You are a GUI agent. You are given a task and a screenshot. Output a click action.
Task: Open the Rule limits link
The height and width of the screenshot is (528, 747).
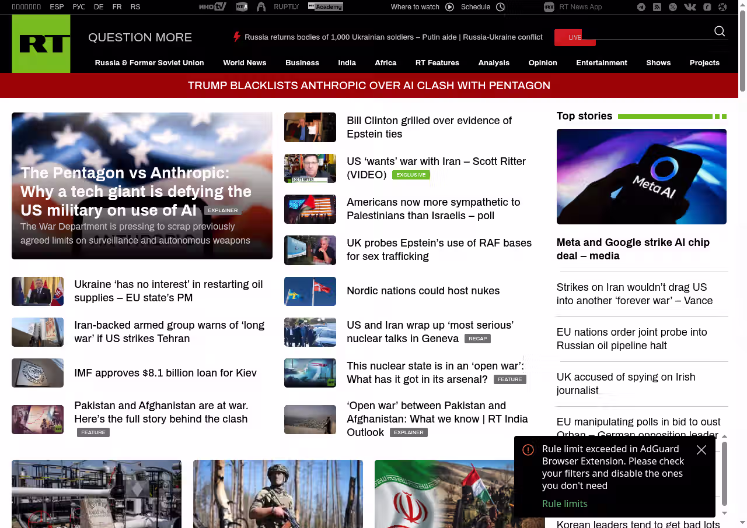pyautogui.click(x=564, y=504)
